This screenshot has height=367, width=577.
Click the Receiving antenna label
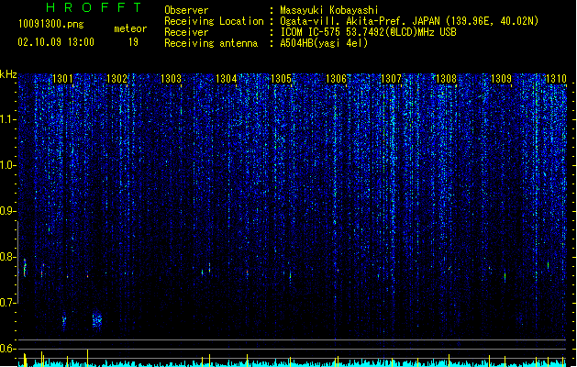pyautogui.click(x=211, y=43)
